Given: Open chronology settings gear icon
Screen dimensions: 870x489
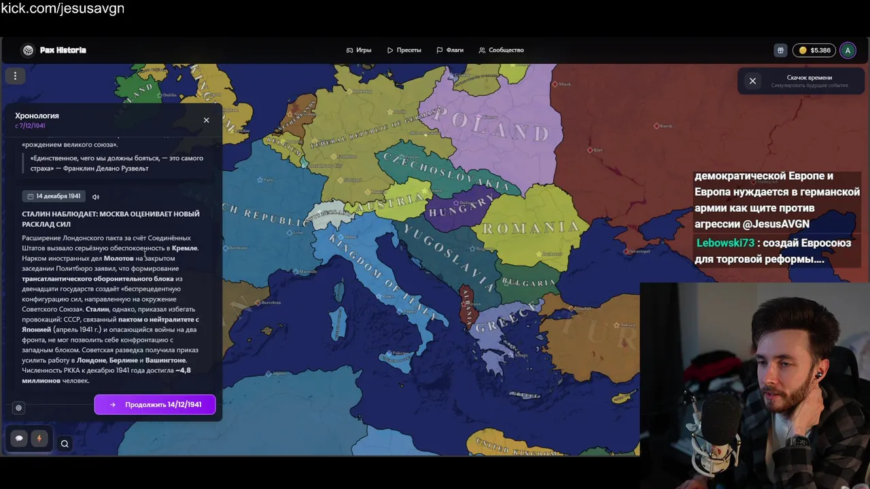Looking at the screenshot, I should [x=18, y=408].
